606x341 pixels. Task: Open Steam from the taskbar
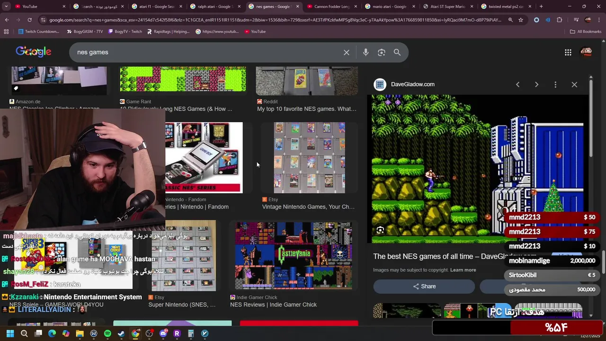pos(121,333)
